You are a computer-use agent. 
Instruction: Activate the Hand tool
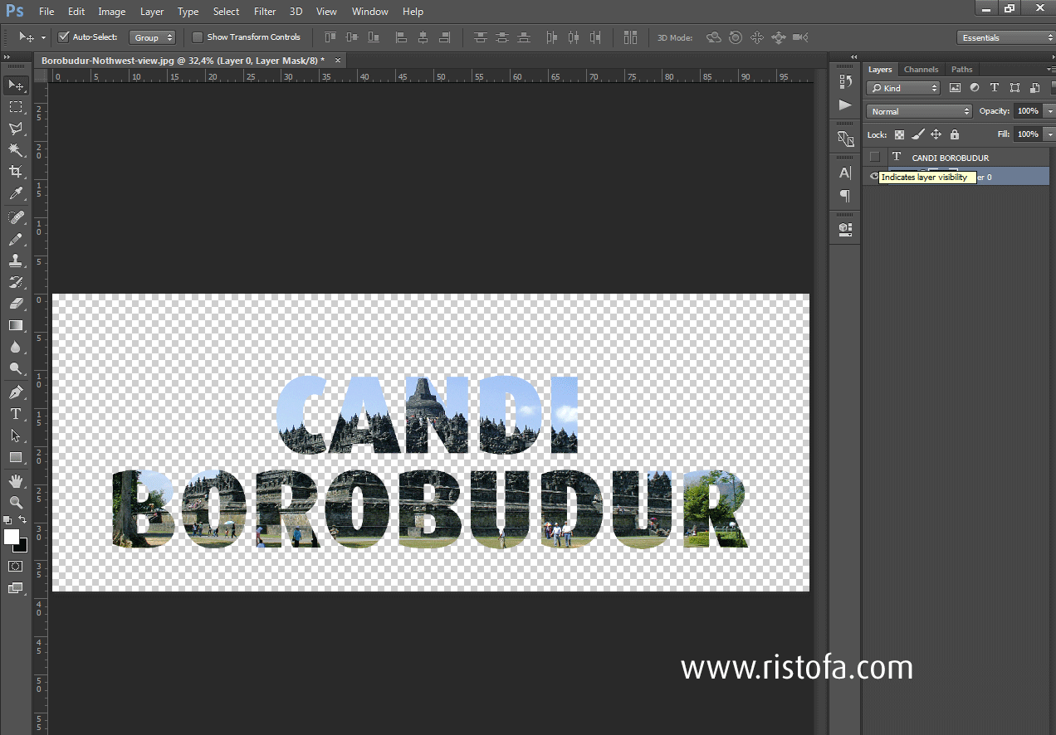[x=17, y=480]
